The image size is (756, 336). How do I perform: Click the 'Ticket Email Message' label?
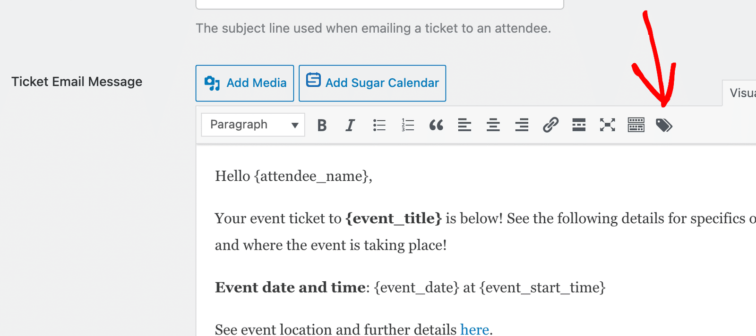(x=77, y=82)
